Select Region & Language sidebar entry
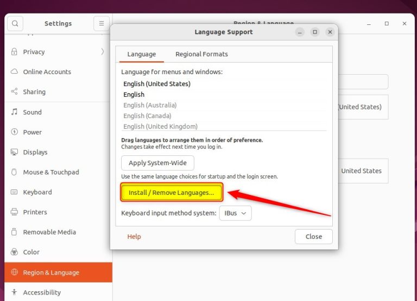 point(58,272)
